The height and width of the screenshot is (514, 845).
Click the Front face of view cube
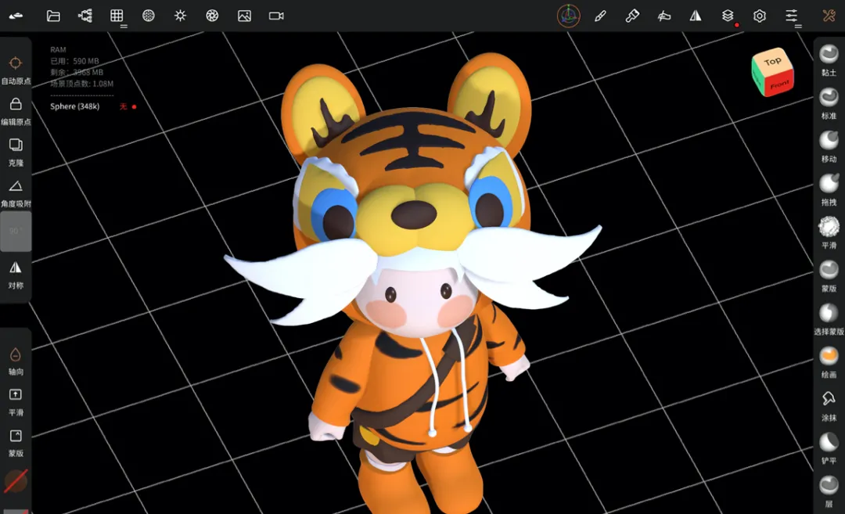pos(779,84)
